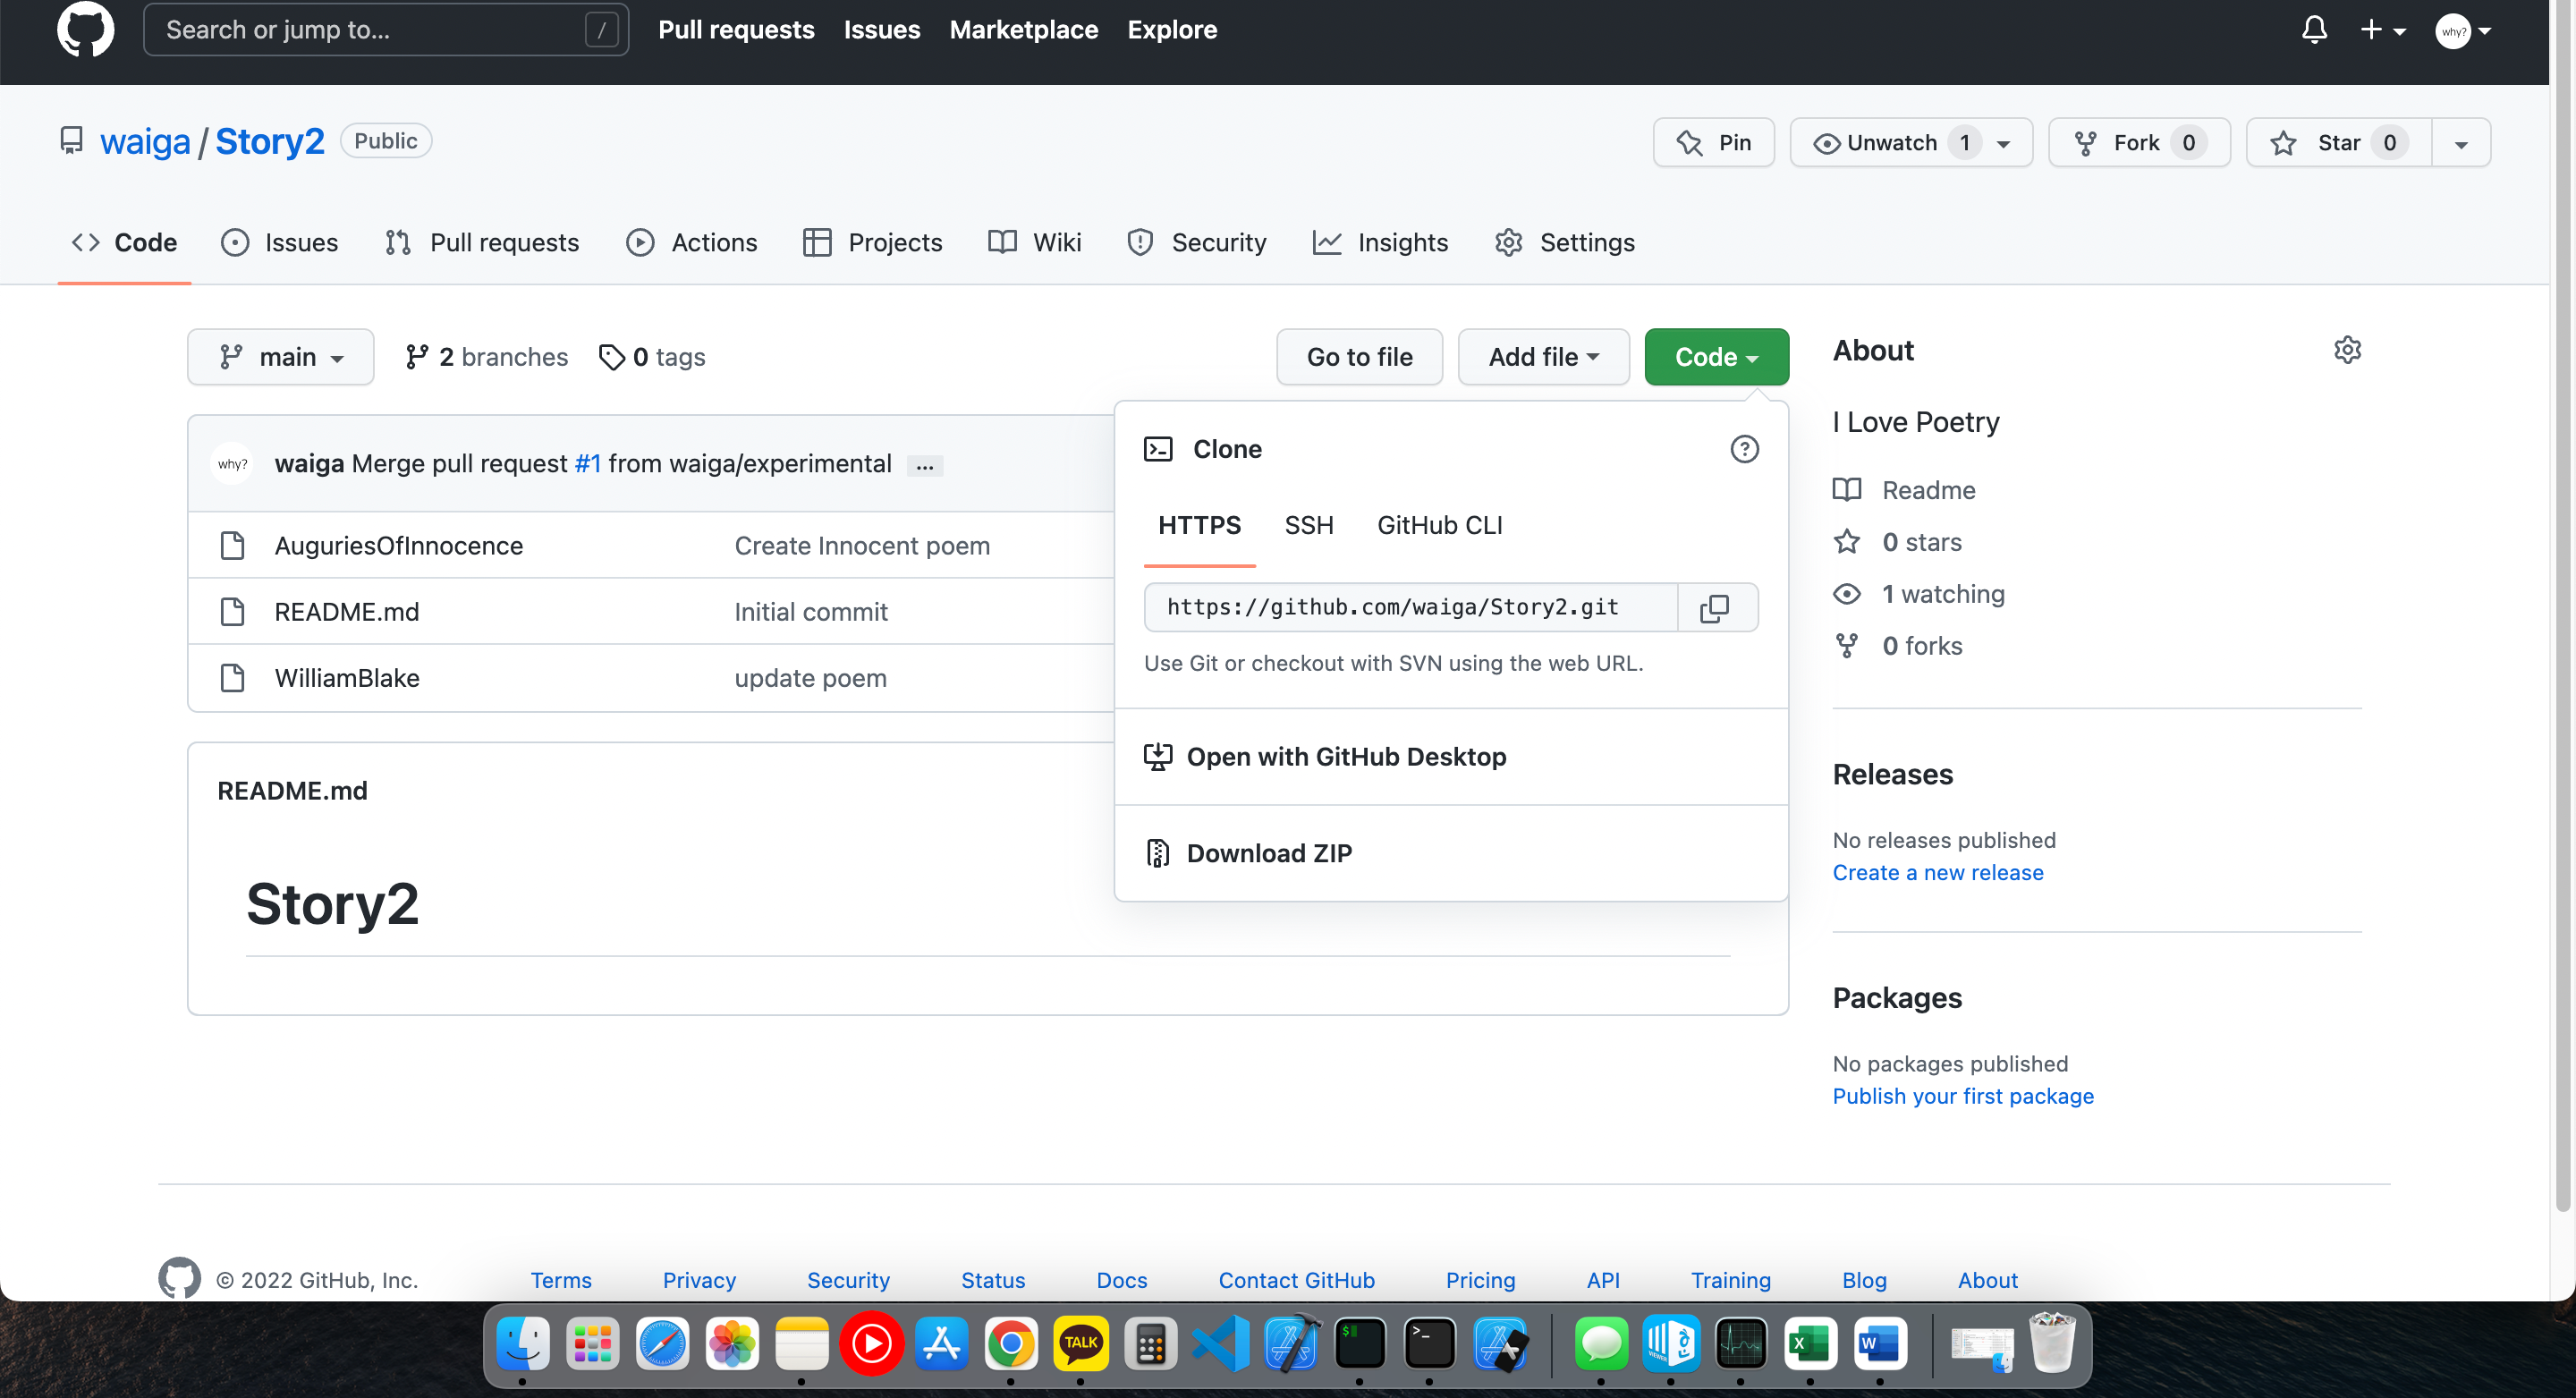Open the notifications bell
Viewport: 2576px width, 1398px height.
tap(2314, 30)
